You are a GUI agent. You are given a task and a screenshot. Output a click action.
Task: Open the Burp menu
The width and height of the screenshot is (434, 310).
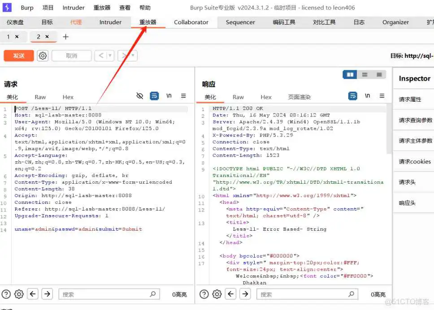(27, 8)
